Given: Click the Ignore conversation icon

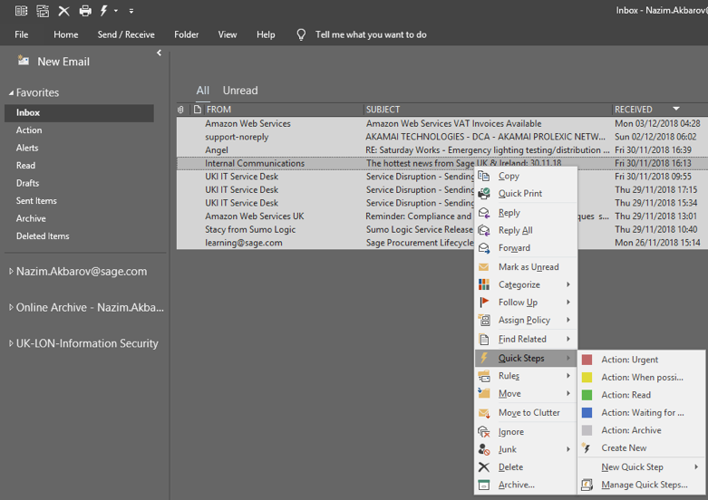Looking at the screenshot, I should [483, 432].
